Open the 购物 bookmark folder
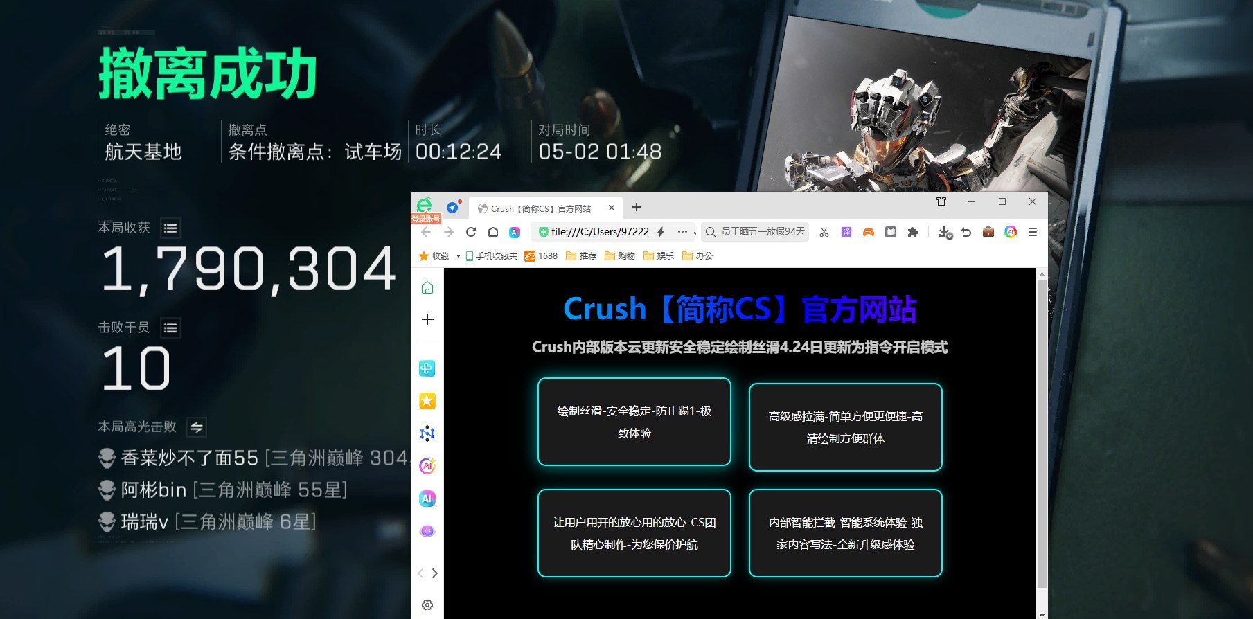The width and height of the screenshot is (1253, 619). (620, 256)
